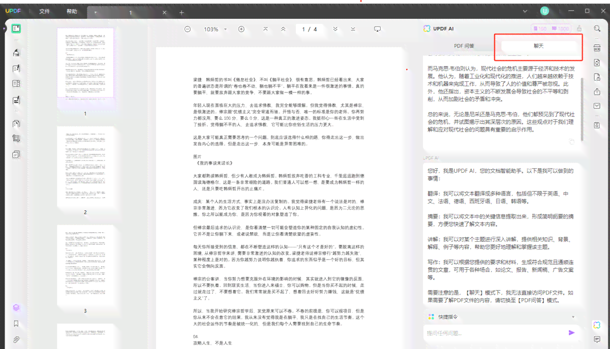Screen dimensions: 610x349
Task: Open the Attachments paperclip icon
Action: (x=16, y=339)
